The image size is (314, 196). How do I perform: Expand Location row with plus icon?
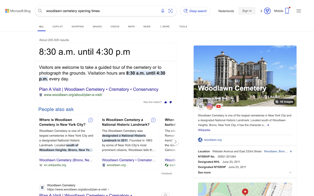(x=291, y=151)
